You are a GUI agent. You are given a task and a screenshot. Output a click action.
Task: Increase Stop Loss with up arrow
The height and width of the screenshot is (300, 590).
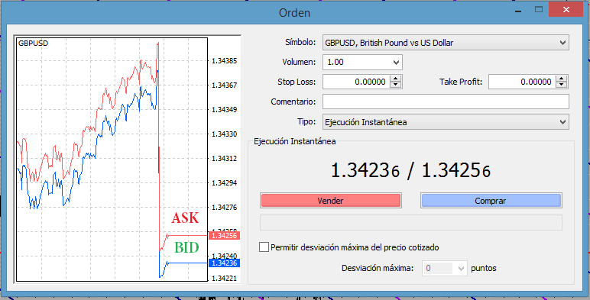pyautogui.click(x=395, y=78)
